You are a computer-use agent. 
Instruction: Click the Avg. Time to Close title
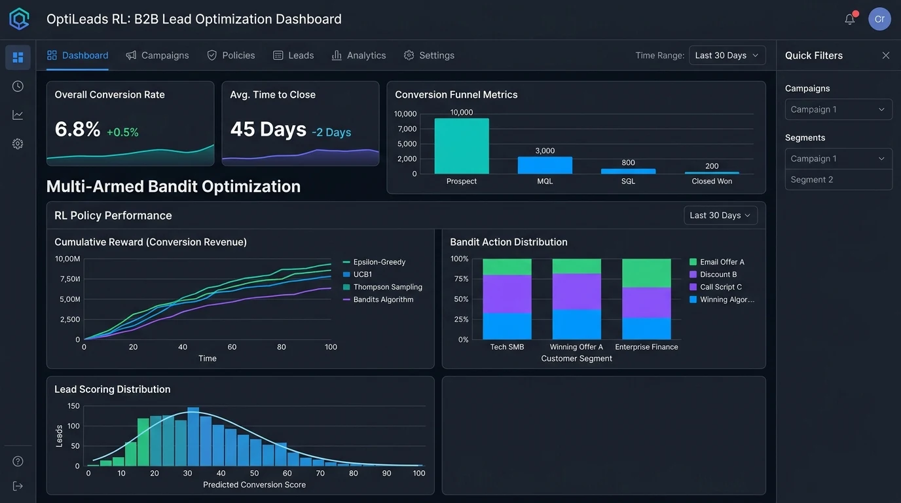272,95
